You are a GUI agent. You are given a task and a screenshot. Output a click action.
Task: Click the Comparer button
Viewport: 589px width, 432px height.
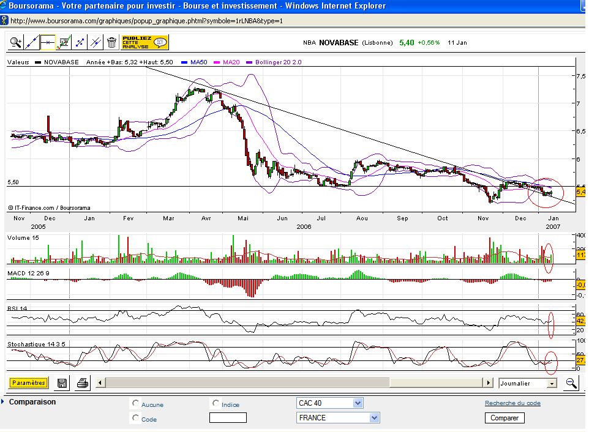pyautogui.click(x=505, y=418)
